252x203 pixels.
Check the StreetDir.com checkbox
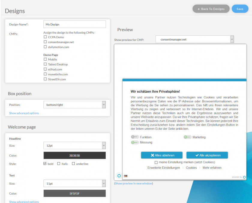click(x=45, y=79)
